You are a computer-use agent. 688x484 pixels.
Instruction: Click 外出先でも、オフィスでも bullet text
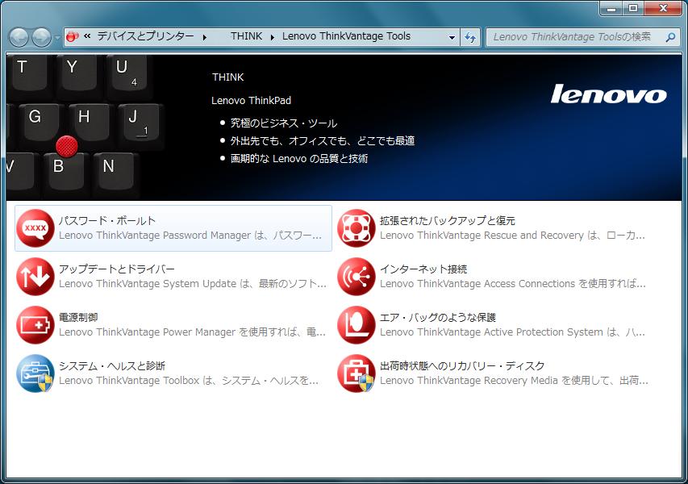[323, 141]
